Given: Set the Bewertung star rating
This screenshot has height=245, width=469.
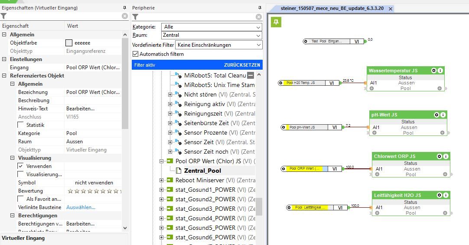Looking at the screenshot, I should pos(94,191).
